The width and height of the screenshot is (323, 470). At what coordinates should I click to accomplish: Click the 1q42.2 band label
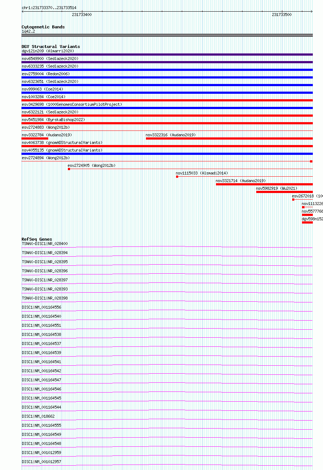click(28, 31)
